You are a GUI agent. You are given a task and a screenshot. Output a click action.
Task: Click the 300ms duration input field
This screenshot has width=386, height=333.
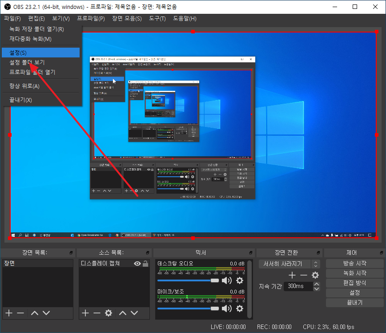(298, 286)
